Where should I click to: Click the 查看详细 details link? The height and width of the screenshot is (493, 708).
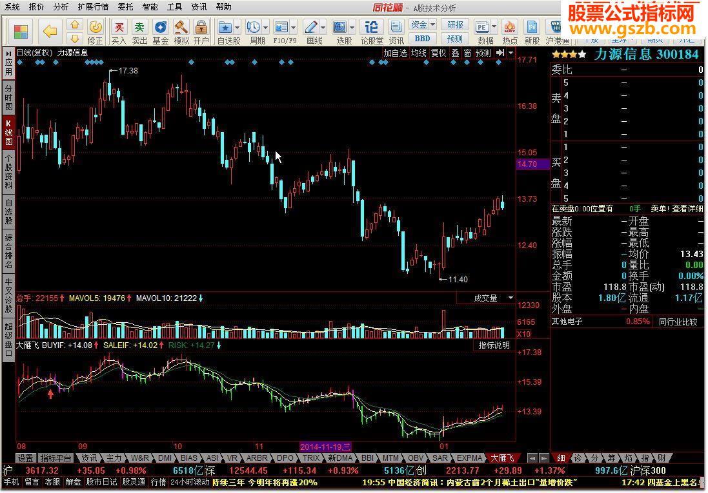point(688,208)
